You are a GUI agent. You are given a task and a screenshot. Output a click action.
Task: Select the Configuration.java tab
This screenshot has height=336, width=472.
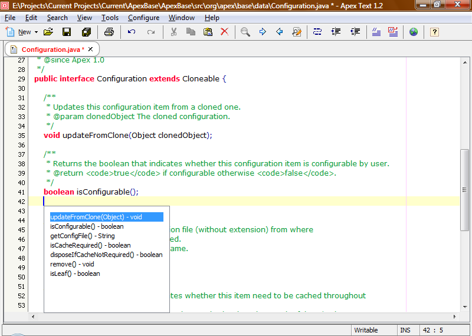pyautogui.click(x=51, y=50)
